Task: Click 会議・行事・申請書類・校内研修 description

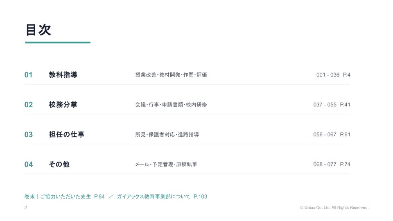Action: pyautogui.click(x=171, y=104)
